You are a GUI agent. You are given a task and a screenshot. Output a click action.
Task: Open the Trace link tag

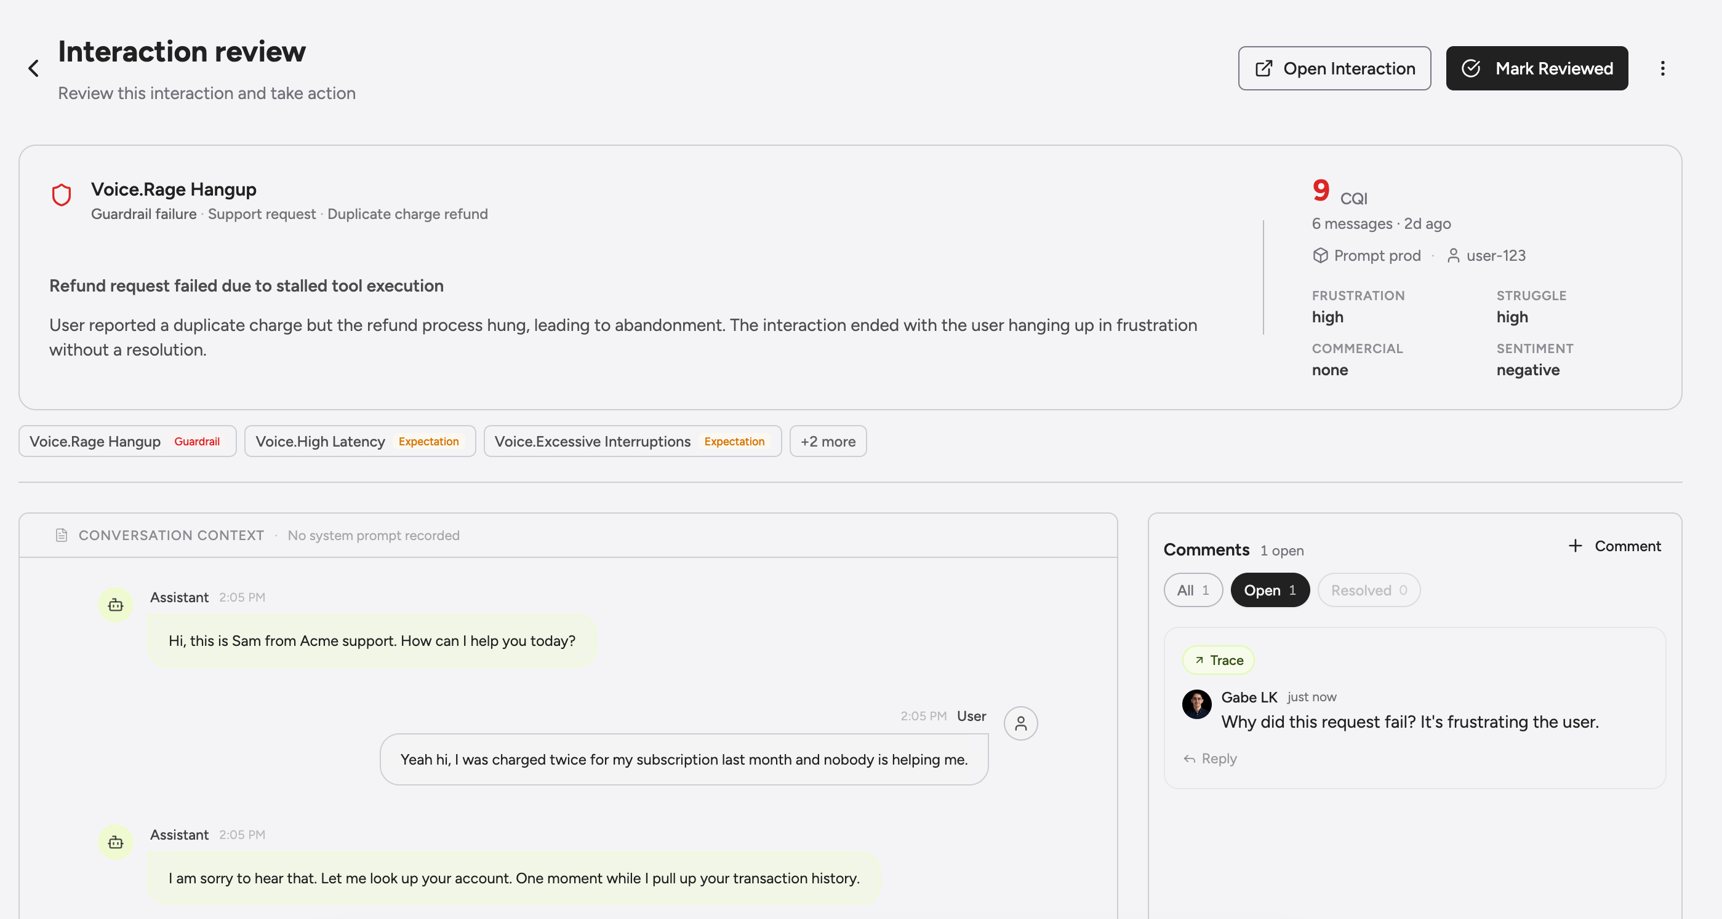point(1218,661)
